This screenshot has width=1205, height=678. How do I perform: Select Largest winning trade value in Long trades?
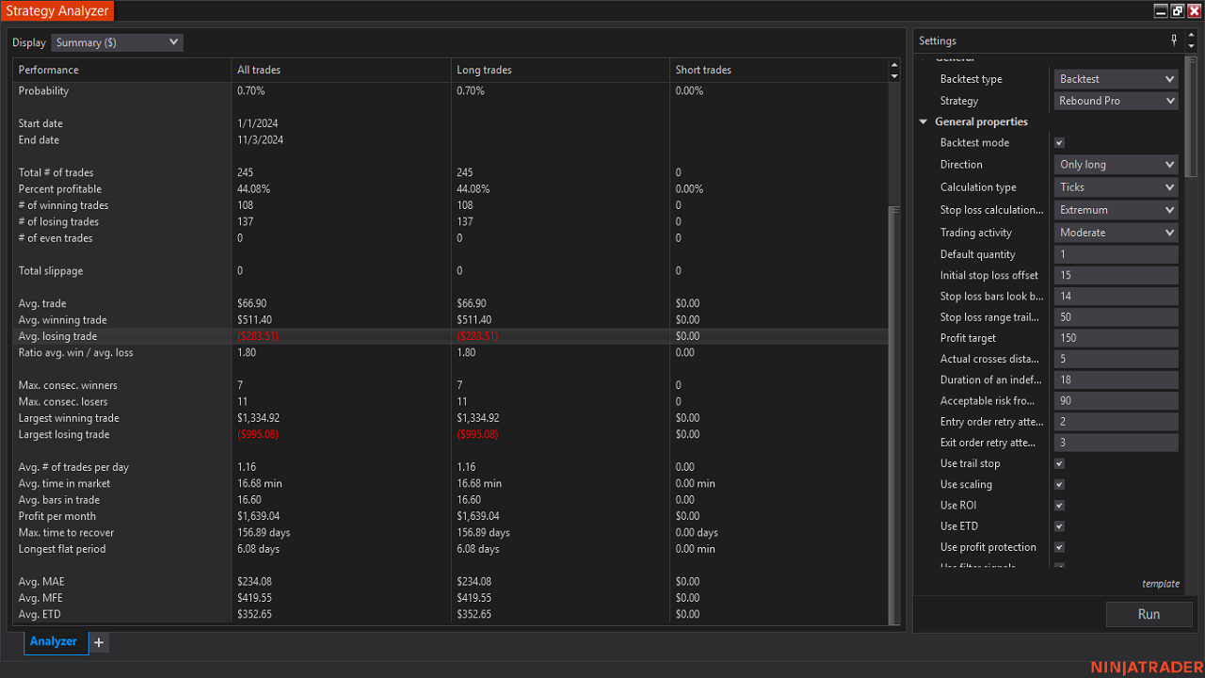point(477,418)
